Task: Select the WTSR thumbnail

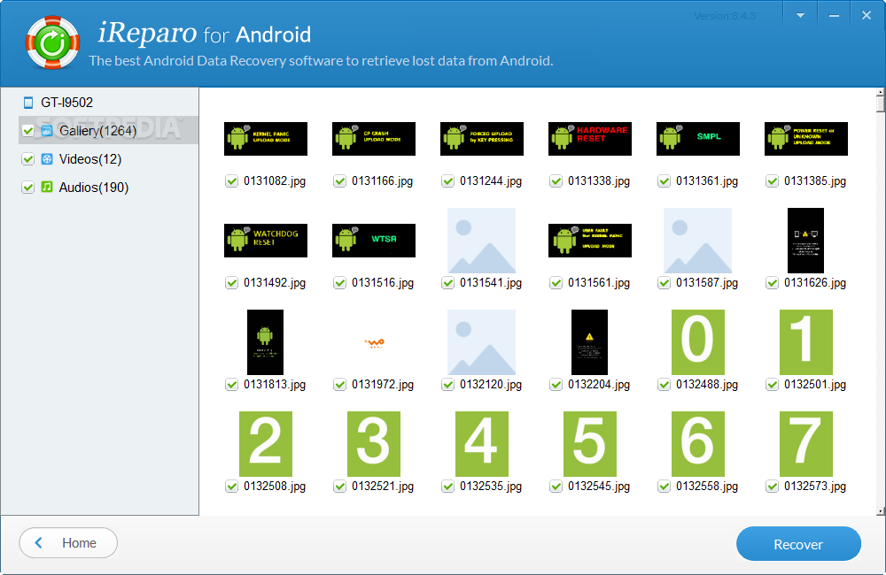Action: click(374, 241)
